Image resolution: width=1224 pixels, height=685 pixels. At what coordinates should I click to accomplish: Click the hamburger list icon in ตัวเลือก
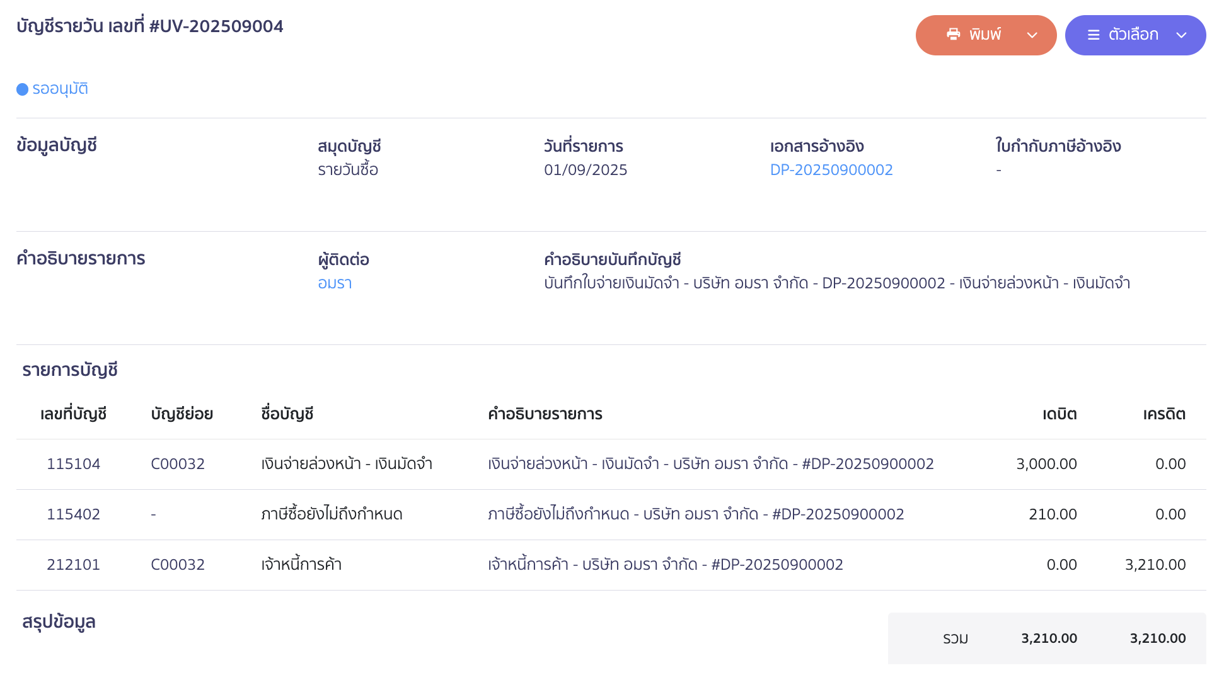click(x=1094, y=35)
